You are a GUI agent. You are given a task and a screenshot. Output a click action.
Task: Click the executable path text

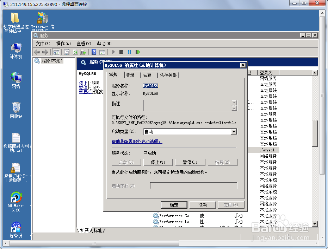click(174, 123)
